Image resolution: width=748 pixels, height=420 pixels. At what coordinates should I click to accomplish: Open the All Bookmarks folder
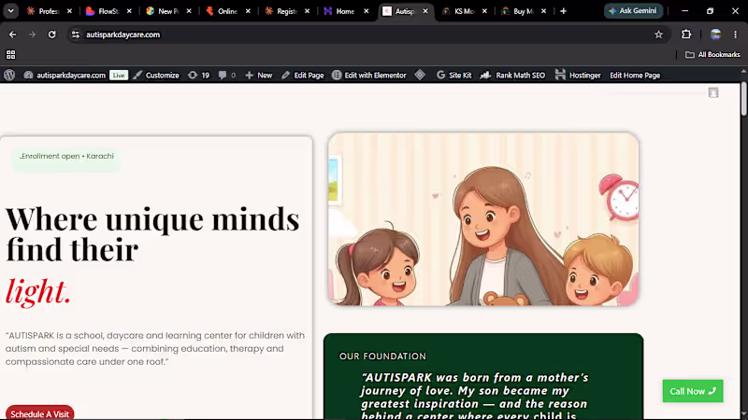(712, 55)
